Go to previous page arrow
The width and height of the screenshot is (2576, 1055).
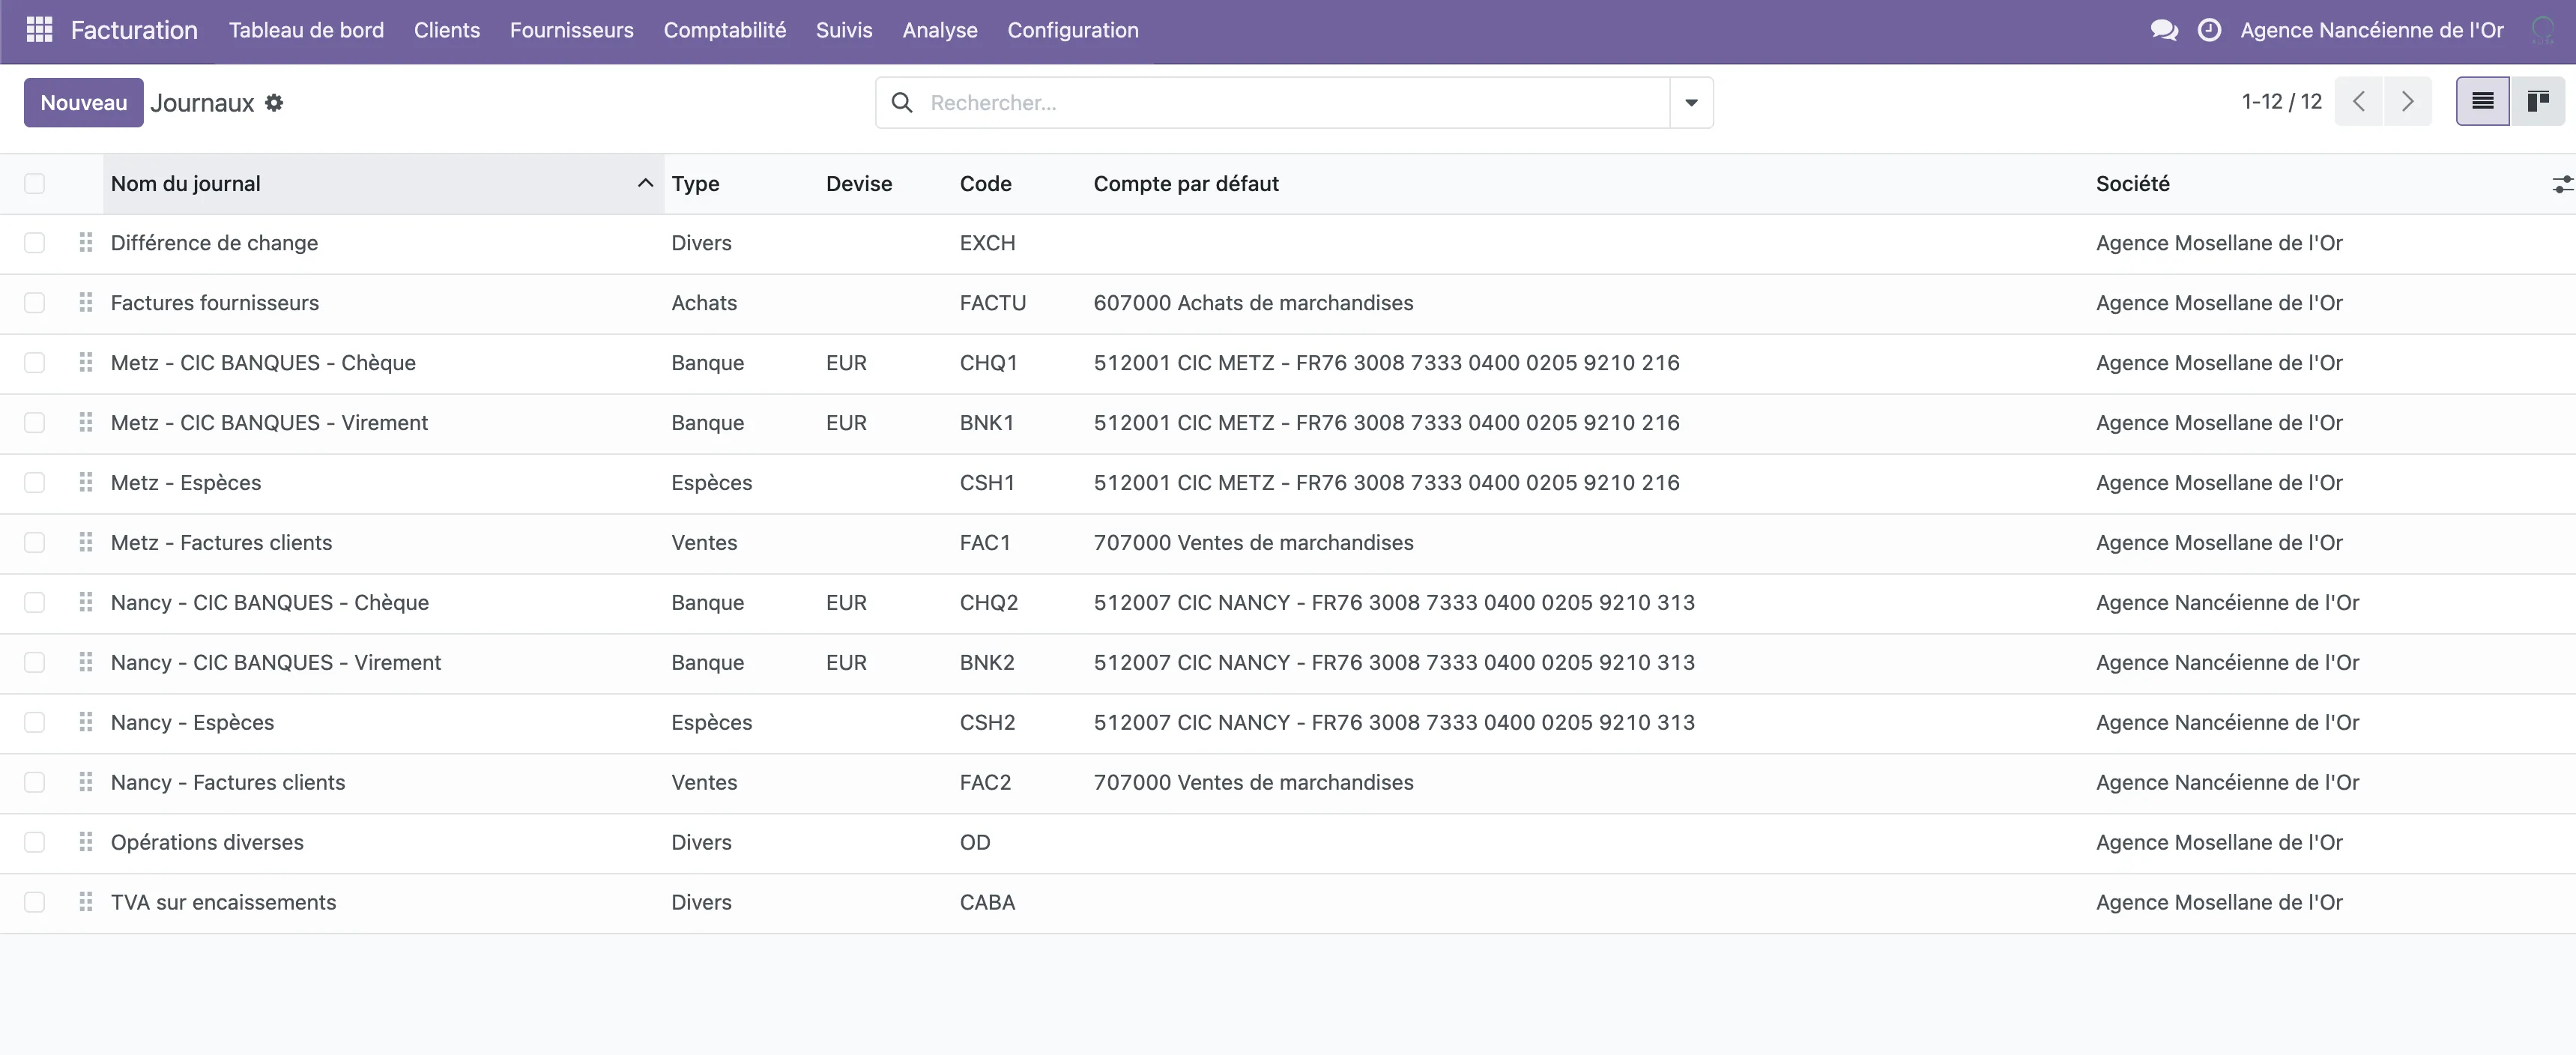click(2358, 101)
